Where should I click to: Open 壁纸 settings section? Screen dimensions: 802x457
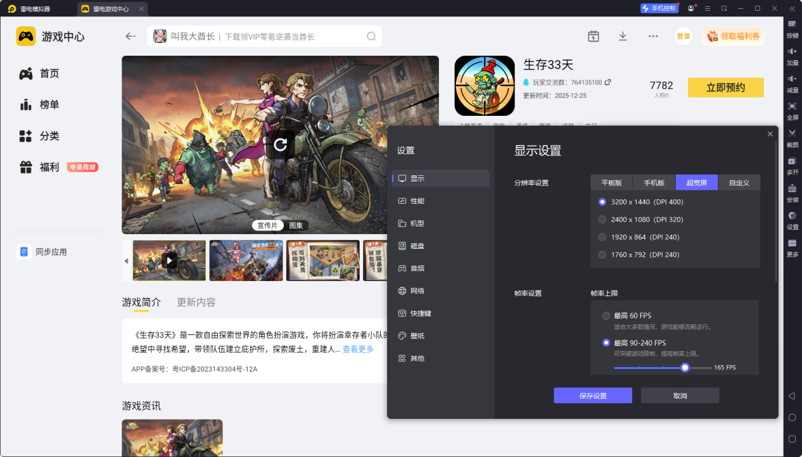pyautogui.click(x=441, y=335)
